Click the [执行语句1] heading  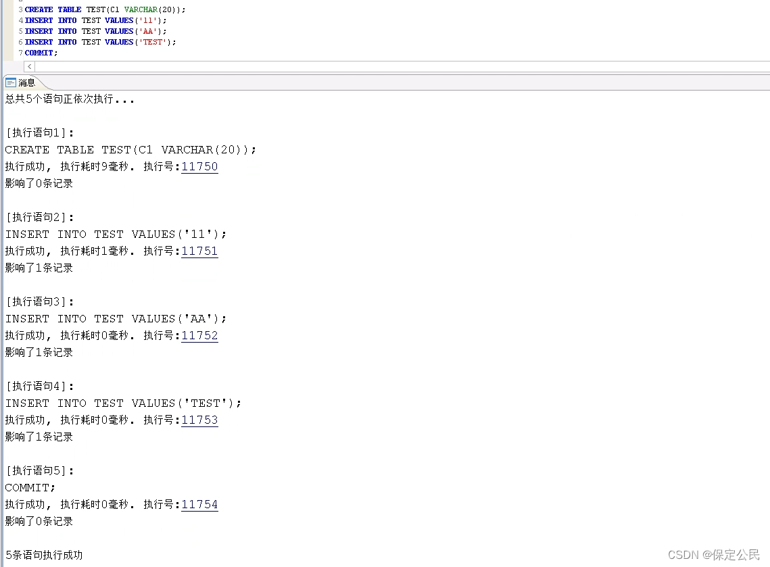point(40,132)
